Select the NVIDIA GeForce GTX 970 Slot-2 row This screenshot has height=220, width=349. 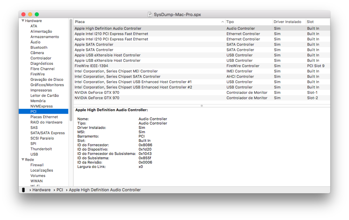(97, 98)
